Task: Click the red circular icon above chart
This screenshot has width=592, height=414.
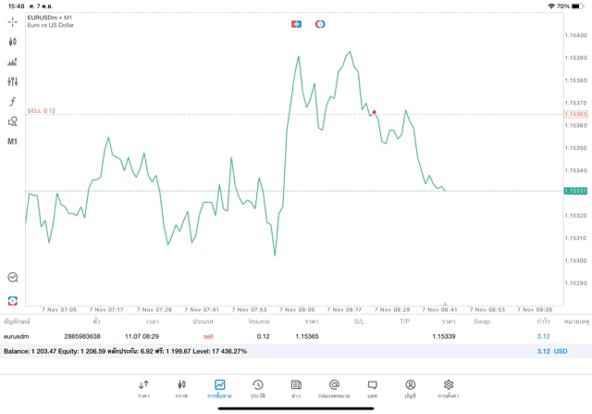Action: pos(320,24)
